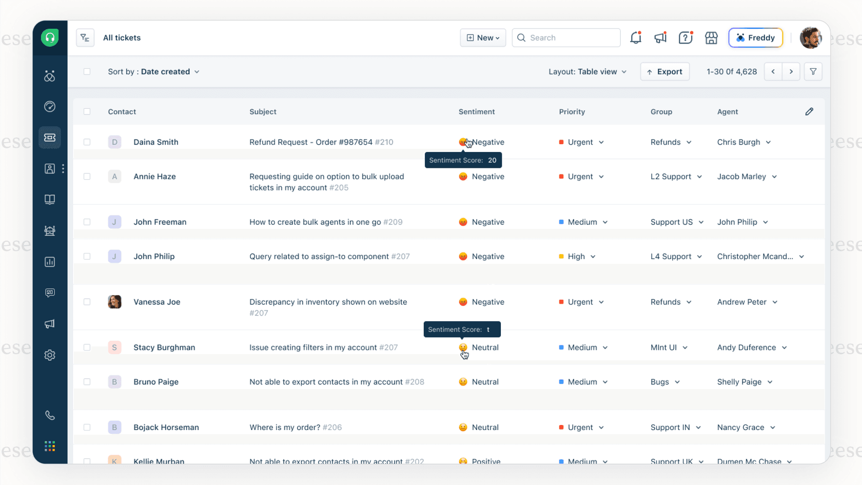The height and width of the screenshot is (485, 862).
Task: Click inside the Search field
Action: point(564,37)
